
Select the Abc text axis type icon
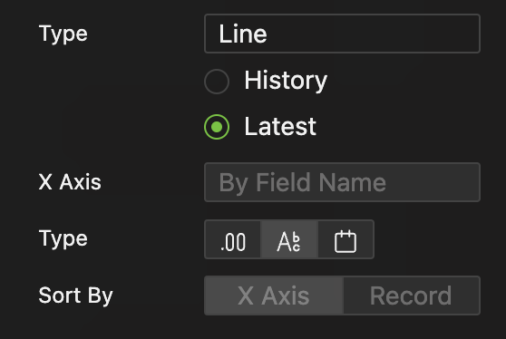(289, 239)
